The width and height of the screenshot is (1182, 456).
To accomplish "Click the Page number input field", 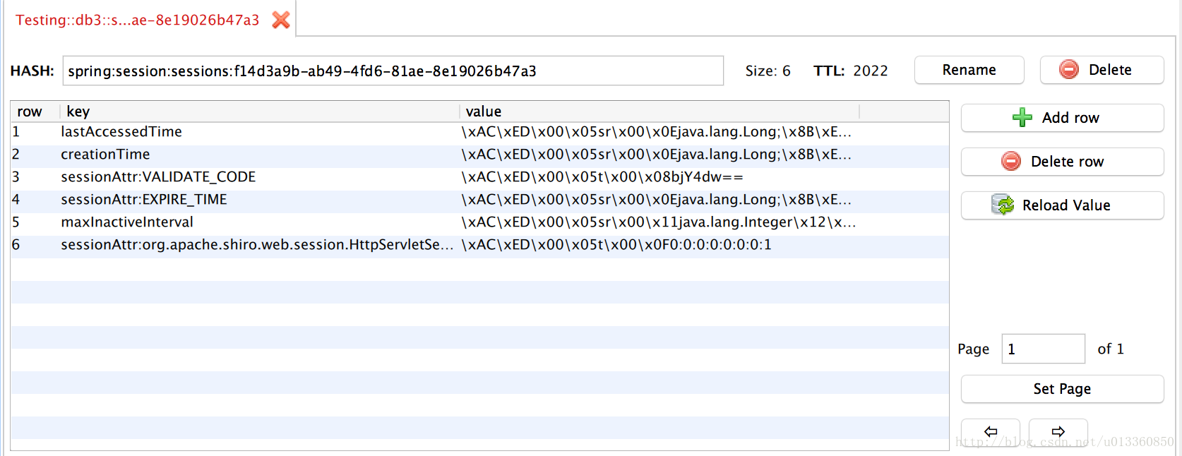I will tap(1043, 349).
